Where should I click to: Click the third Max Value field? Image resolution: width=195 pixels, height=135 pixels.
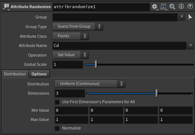coord(141,120)
